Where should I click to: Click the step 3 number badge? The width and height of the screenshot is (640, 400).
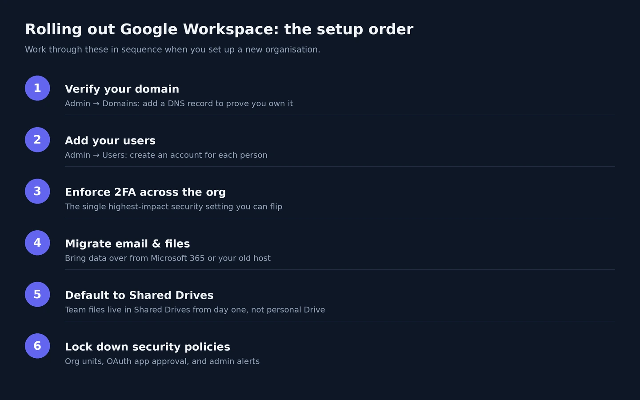37,191
